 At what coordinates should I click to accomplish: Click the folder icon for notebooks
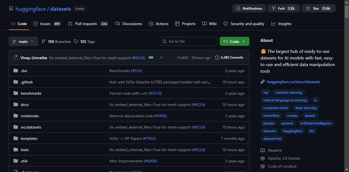(16, 116)
